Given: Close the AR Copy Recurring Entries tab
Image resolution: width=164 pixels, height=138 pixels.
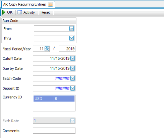Looking at the screenshot, I should pyautogui.click(x=50, y=4).
